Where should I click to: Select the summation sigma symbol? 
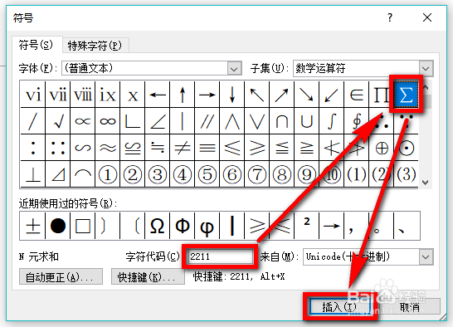[406, 95]
